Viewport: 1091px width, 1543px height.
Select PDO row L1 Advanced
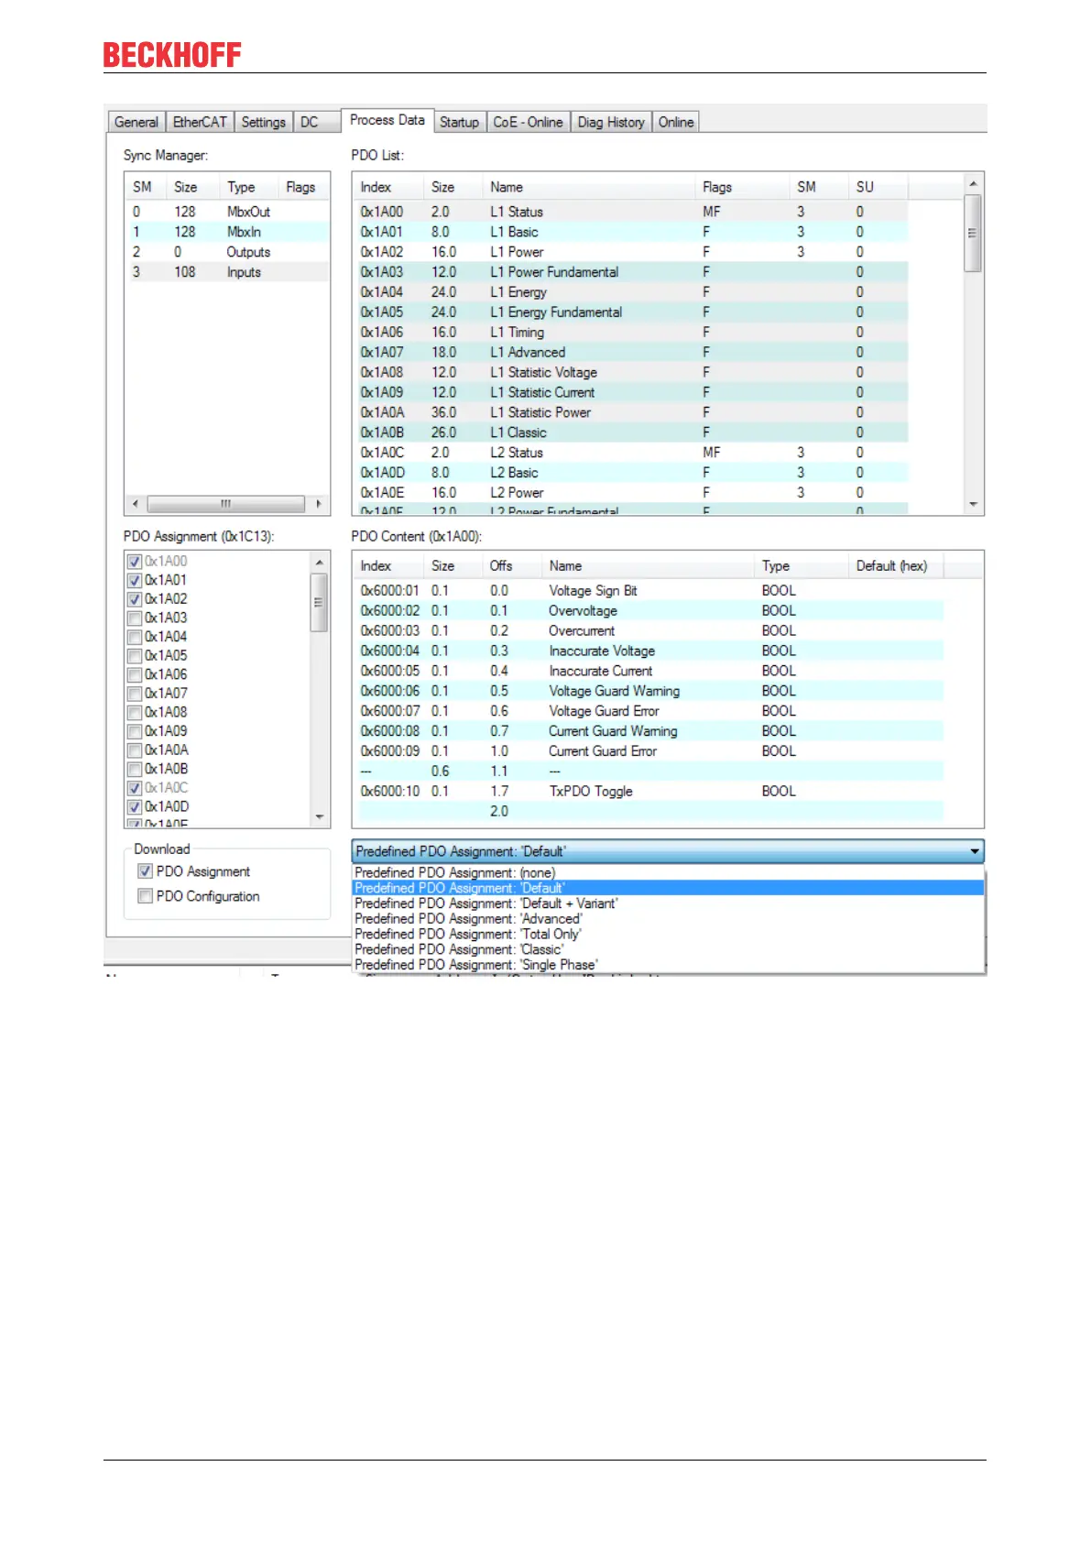(x=631, y=353)
